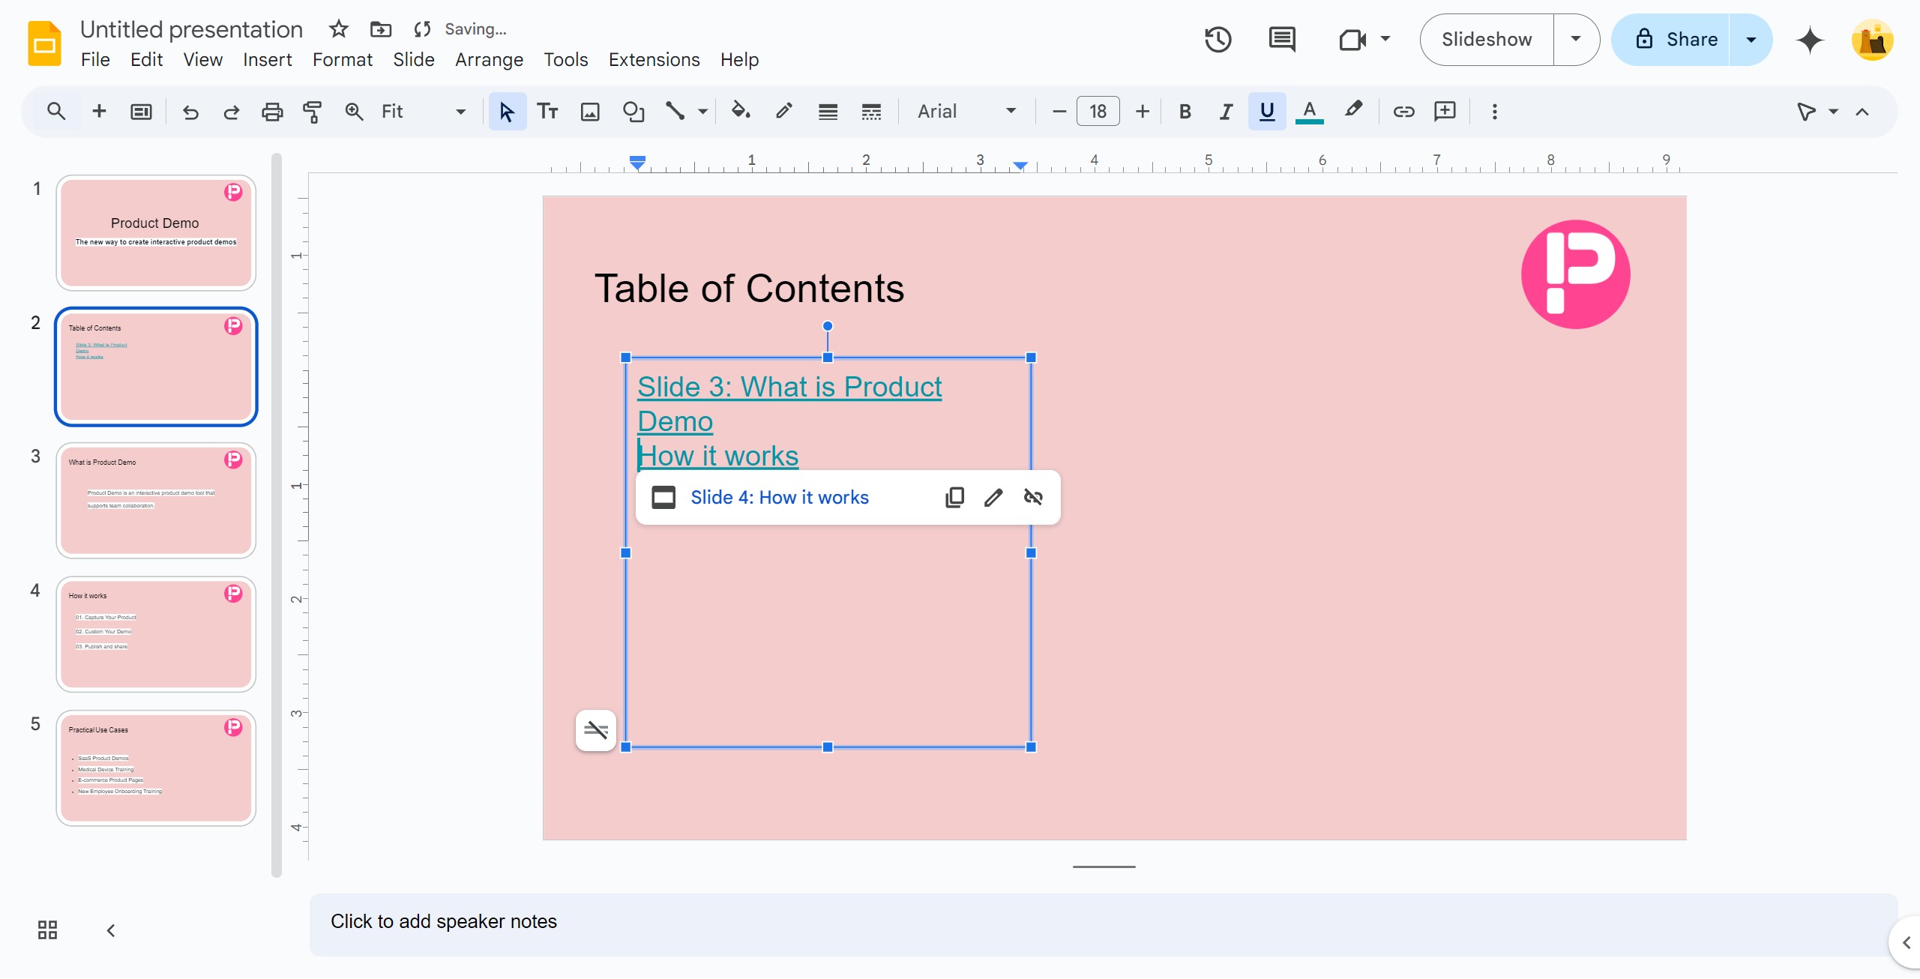Star the presentation
The height and width of the screenshot is (979, 1920).
(x=339, y=29)
